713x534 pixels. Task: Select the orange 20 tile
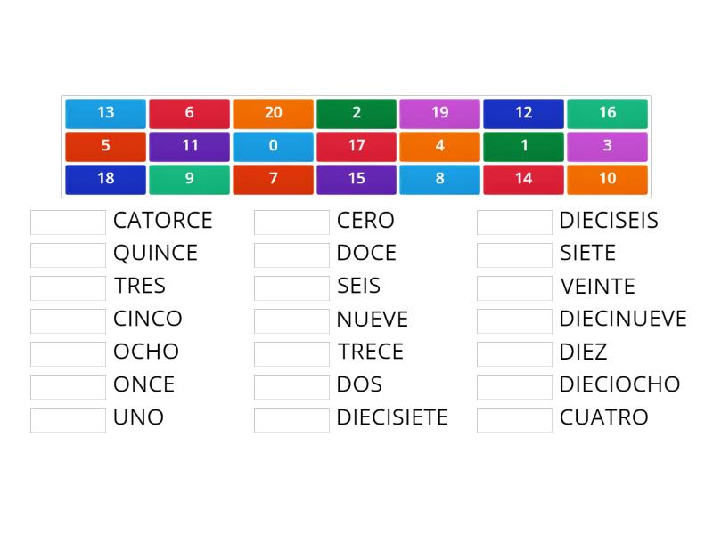pos(273,113)
